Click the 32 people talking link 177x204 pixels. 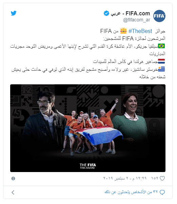(131, 192)
